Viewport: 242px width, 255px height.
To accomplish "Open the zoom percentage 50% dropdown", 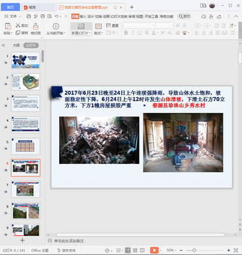I will point(171,251).
